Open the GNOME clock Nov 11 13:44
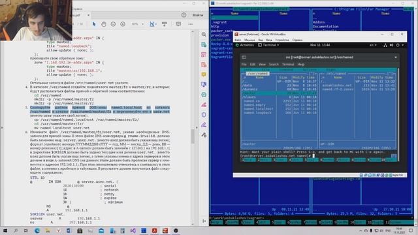The image size is (418, 235). (320, 45)
